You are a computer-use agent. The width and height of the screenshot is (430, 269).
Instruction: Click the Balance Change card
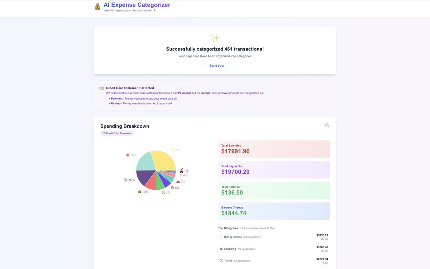pyautogui.click(x=274, y=211)
